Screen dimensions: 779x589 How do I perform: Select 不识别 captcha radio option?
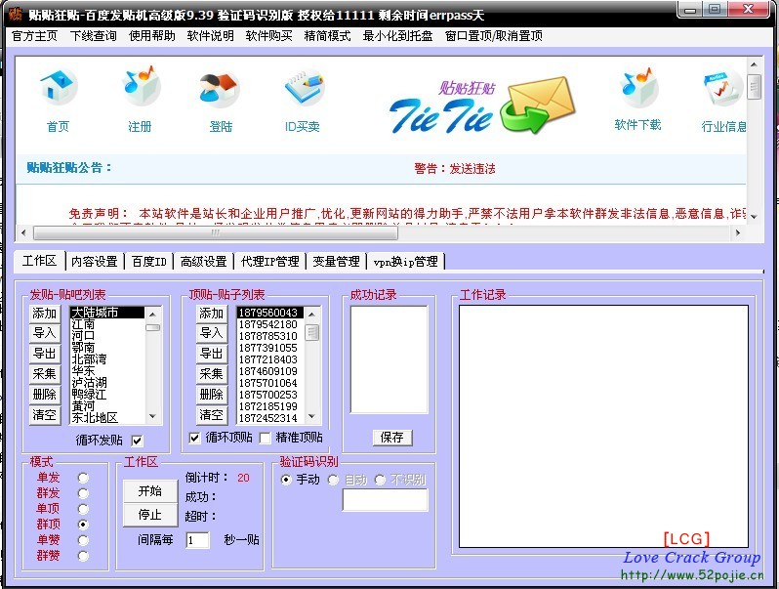pos(380,480)
